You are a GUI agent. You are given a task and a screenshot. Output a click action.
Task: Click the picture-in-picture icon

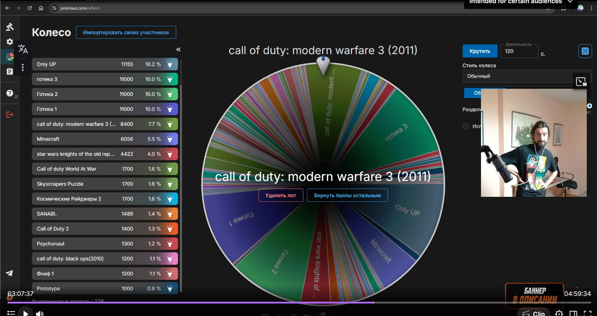click(x=581, y=82)
